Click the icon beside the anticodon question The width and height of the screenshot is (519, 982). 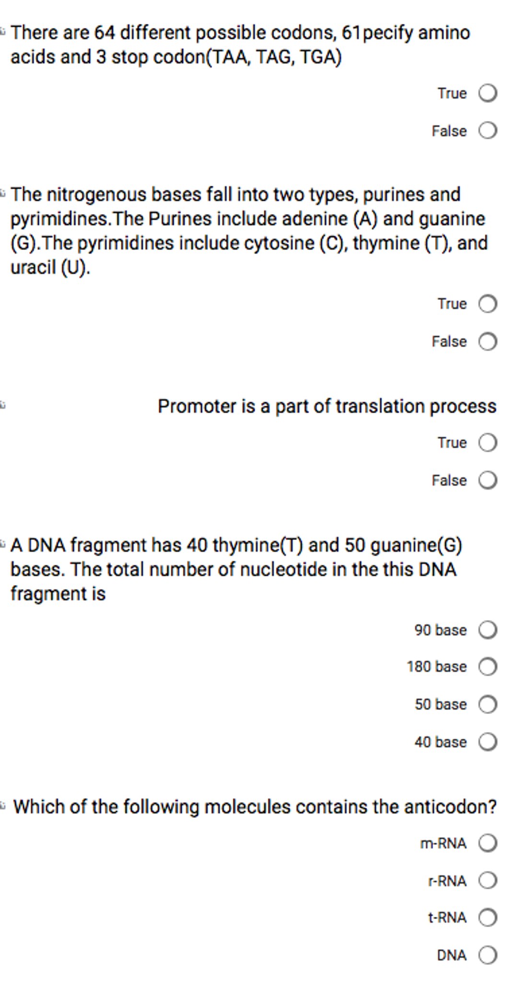click(x=2, y=805)
